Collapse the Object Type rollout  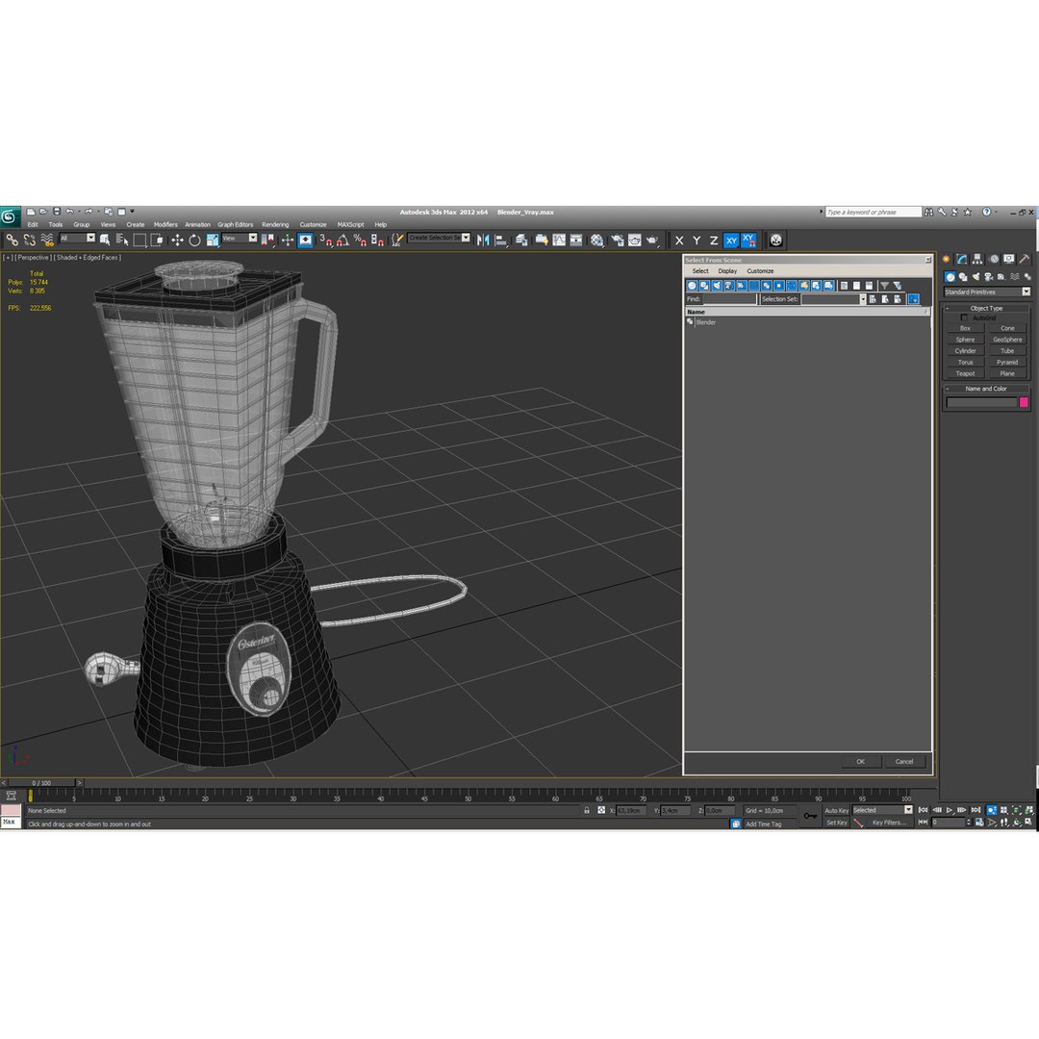[986, 308]
